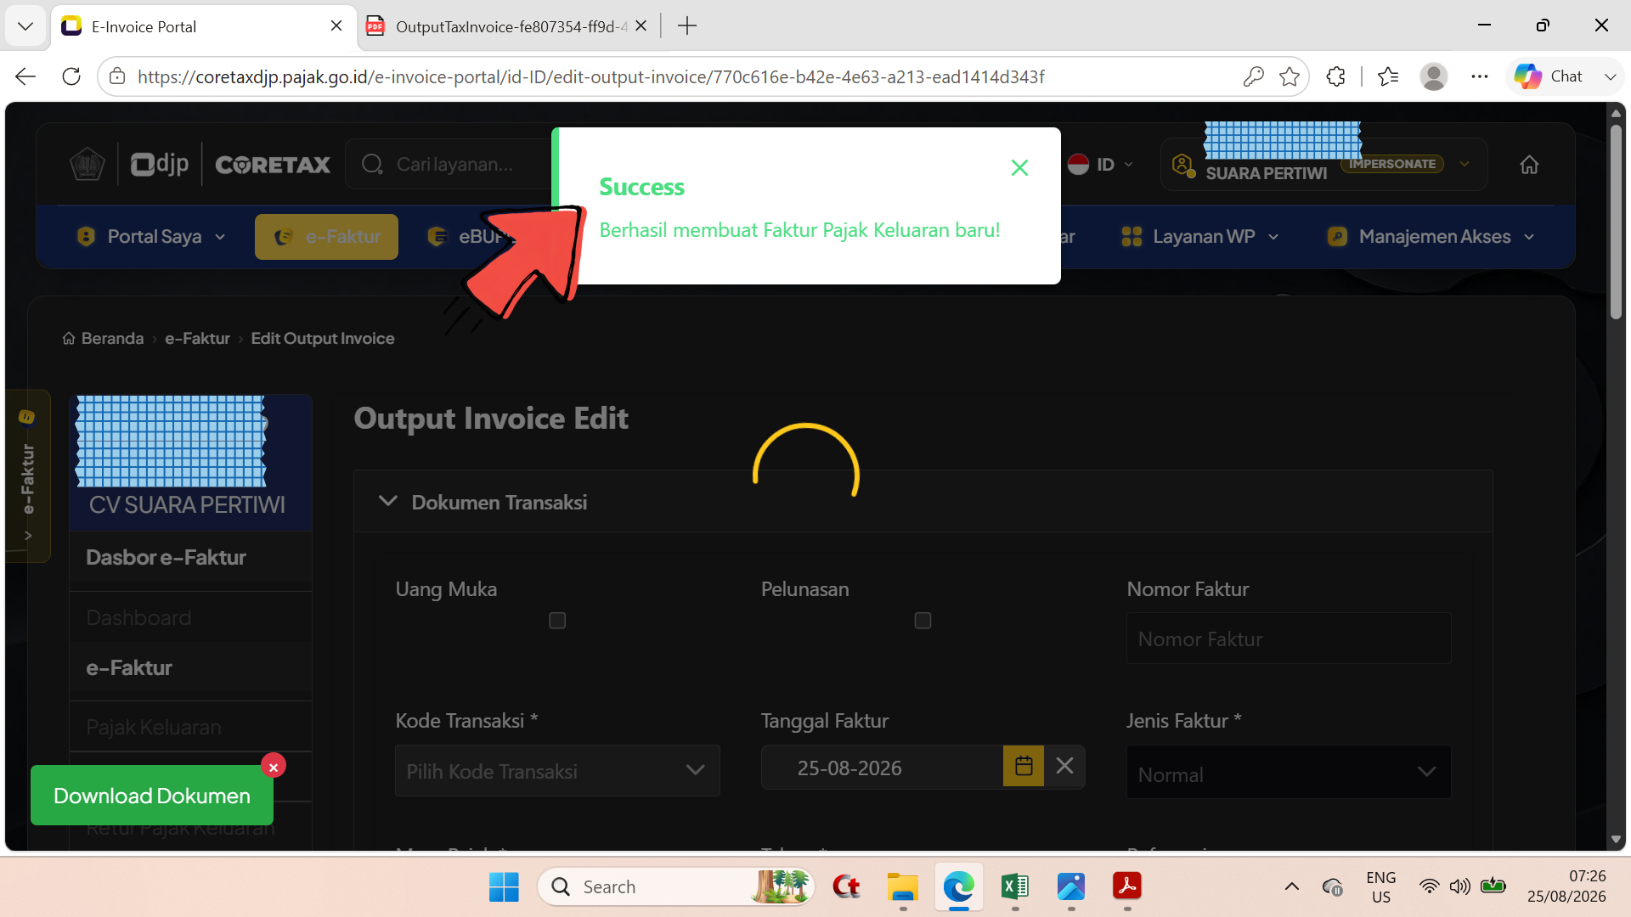Go back to previous page
Image resolution: width=1631 pixels, height=917 pixels.
pyautogui.click(x=25, y=76)
